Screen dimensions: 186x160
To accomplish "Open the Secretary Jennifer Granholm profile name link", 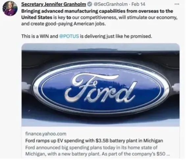I will [54, 4].
